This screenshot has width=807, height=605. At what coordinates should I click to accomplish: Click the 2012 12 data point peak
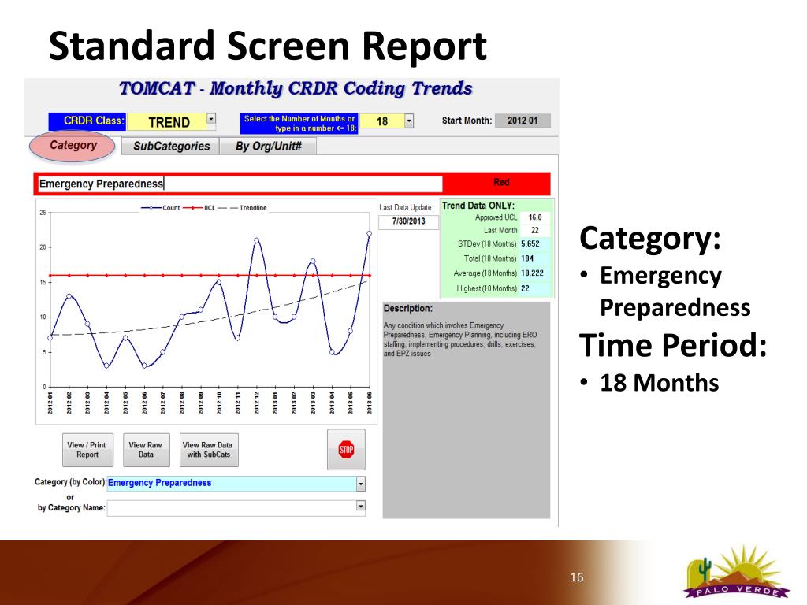coord(256,240)
